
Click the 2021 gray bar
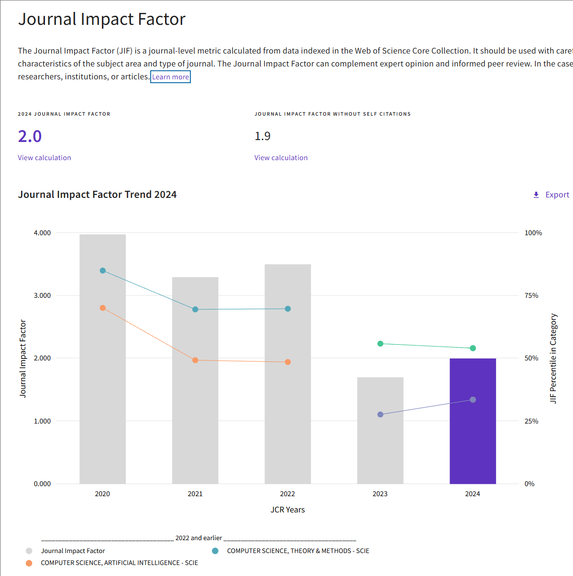[195, 380]
